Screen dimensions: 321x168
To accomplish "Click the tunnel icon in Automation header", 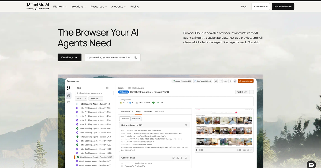I will 216,81.
